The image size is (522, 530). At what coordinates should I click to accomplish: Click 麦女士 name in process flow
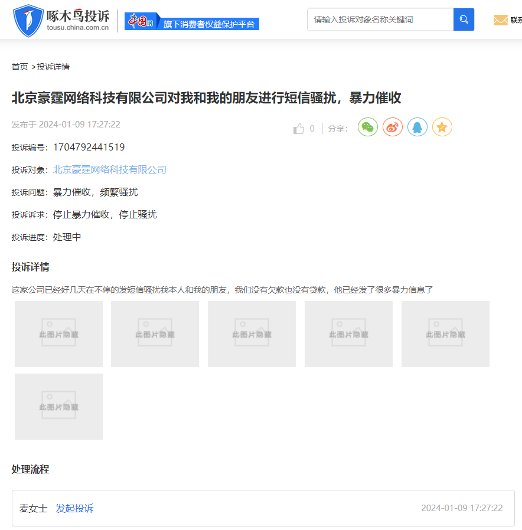pyautogui.click(x=33, y=508)
